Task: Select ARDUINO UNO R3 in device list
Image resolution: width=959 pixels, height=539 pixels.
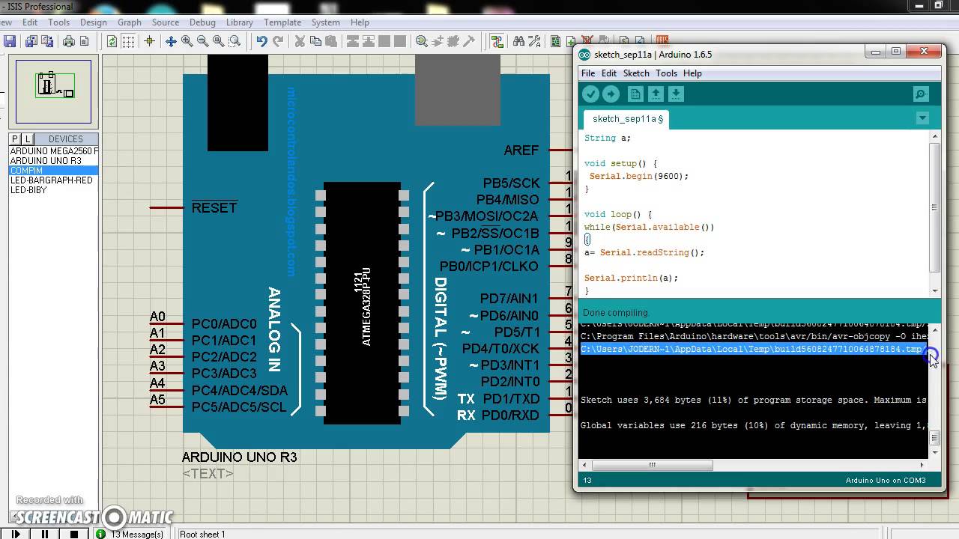Action: [54, 161]
